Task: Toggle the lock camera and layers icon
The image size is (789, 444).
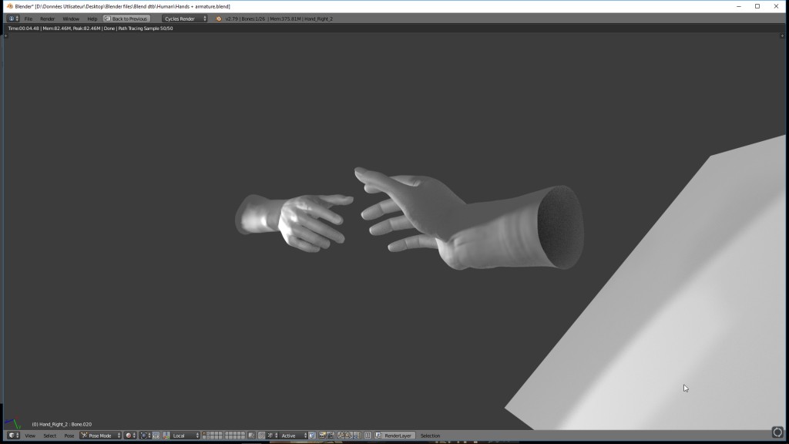Action: tap(252, 436)
